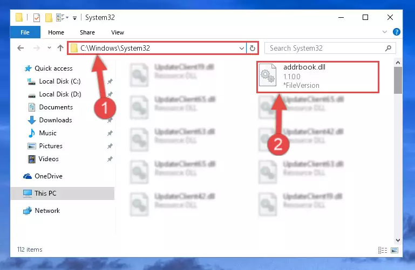Click the This PC monitor icon
The height and width of the screenshot is (270, 415).
pos(28,193)
